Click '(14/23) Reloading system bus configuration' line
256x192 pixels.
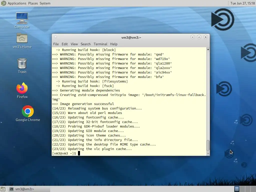click(97, 108)
